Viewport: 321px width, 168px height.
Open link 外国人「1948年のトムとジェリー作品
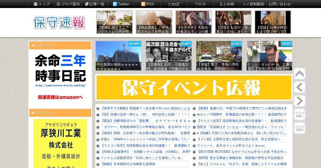(x=146, y=139)
